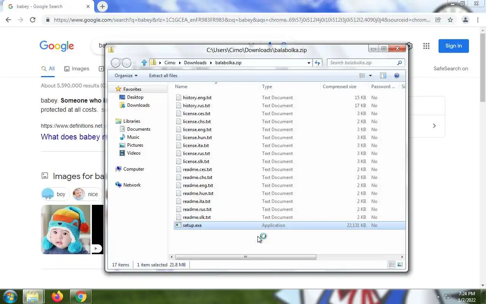
Task: Open the Windows Start menu
Action: click(x=10, y=296)
